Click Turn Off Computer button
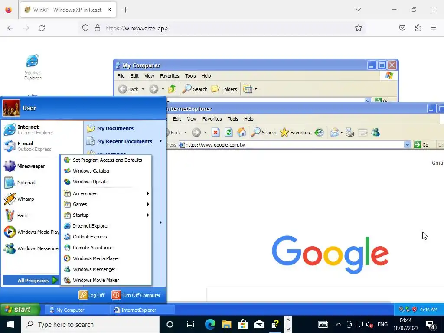The height and width of the screenshot is (333, 444). click(x=136, y=295)
